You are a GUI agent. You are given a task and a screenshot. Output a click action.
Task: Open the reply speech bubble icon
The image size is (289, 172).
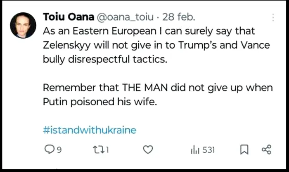[x=47, y=150]
